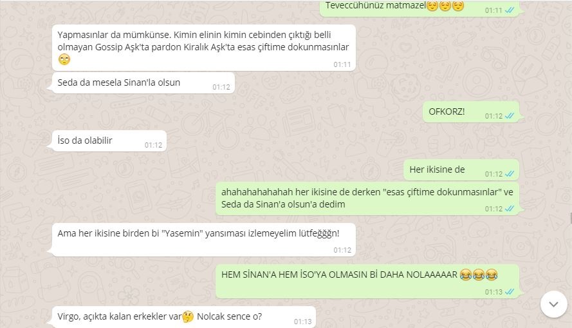This screenshot has height=328, width=572.
Task: Select the 'OFKORZ!' sent message bubble
Action: coord(471,111)
